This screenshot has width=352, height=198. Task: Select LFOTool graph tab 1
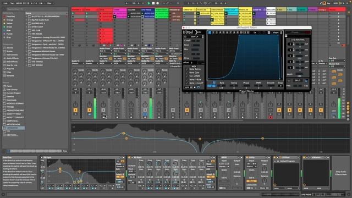tap(210, 32)
